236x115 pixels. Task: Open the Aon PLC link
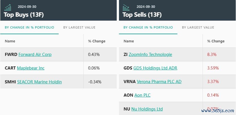(143, 95)
